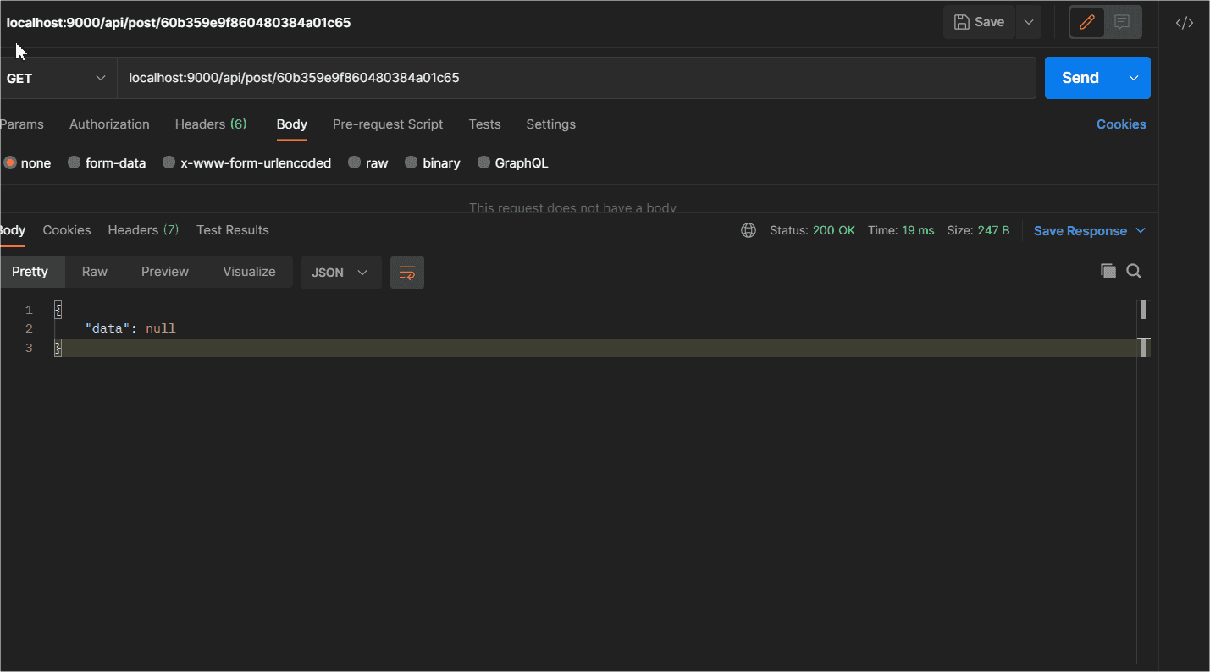The width and height of the screenshot is (1210, 672).
Task: Open the code snippet icon
Action: pos(1185,23)
